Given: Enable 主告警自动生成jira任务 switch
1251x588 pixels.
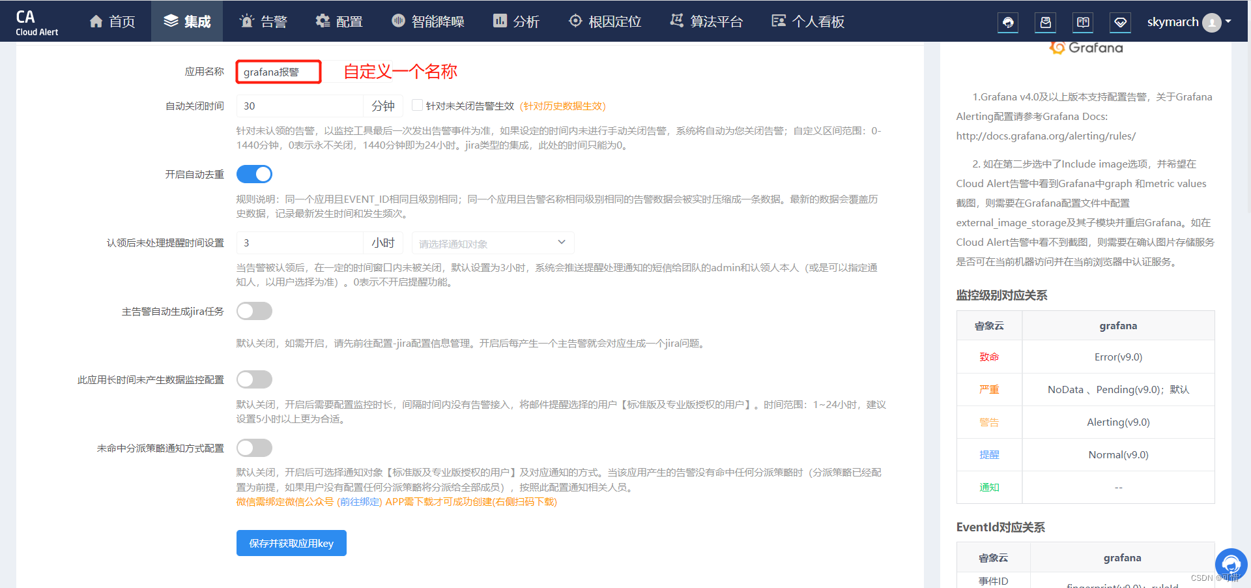Looking at the screenshot, I should pos(254,311).
